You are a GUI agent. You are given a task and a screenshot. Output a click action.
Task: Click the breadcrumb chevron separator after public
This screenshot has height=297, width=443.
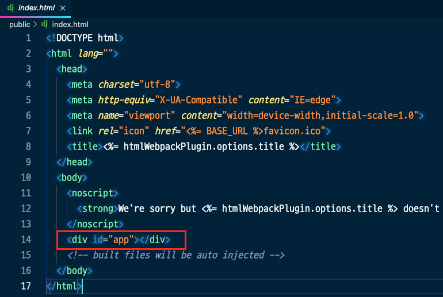point(35,25)
